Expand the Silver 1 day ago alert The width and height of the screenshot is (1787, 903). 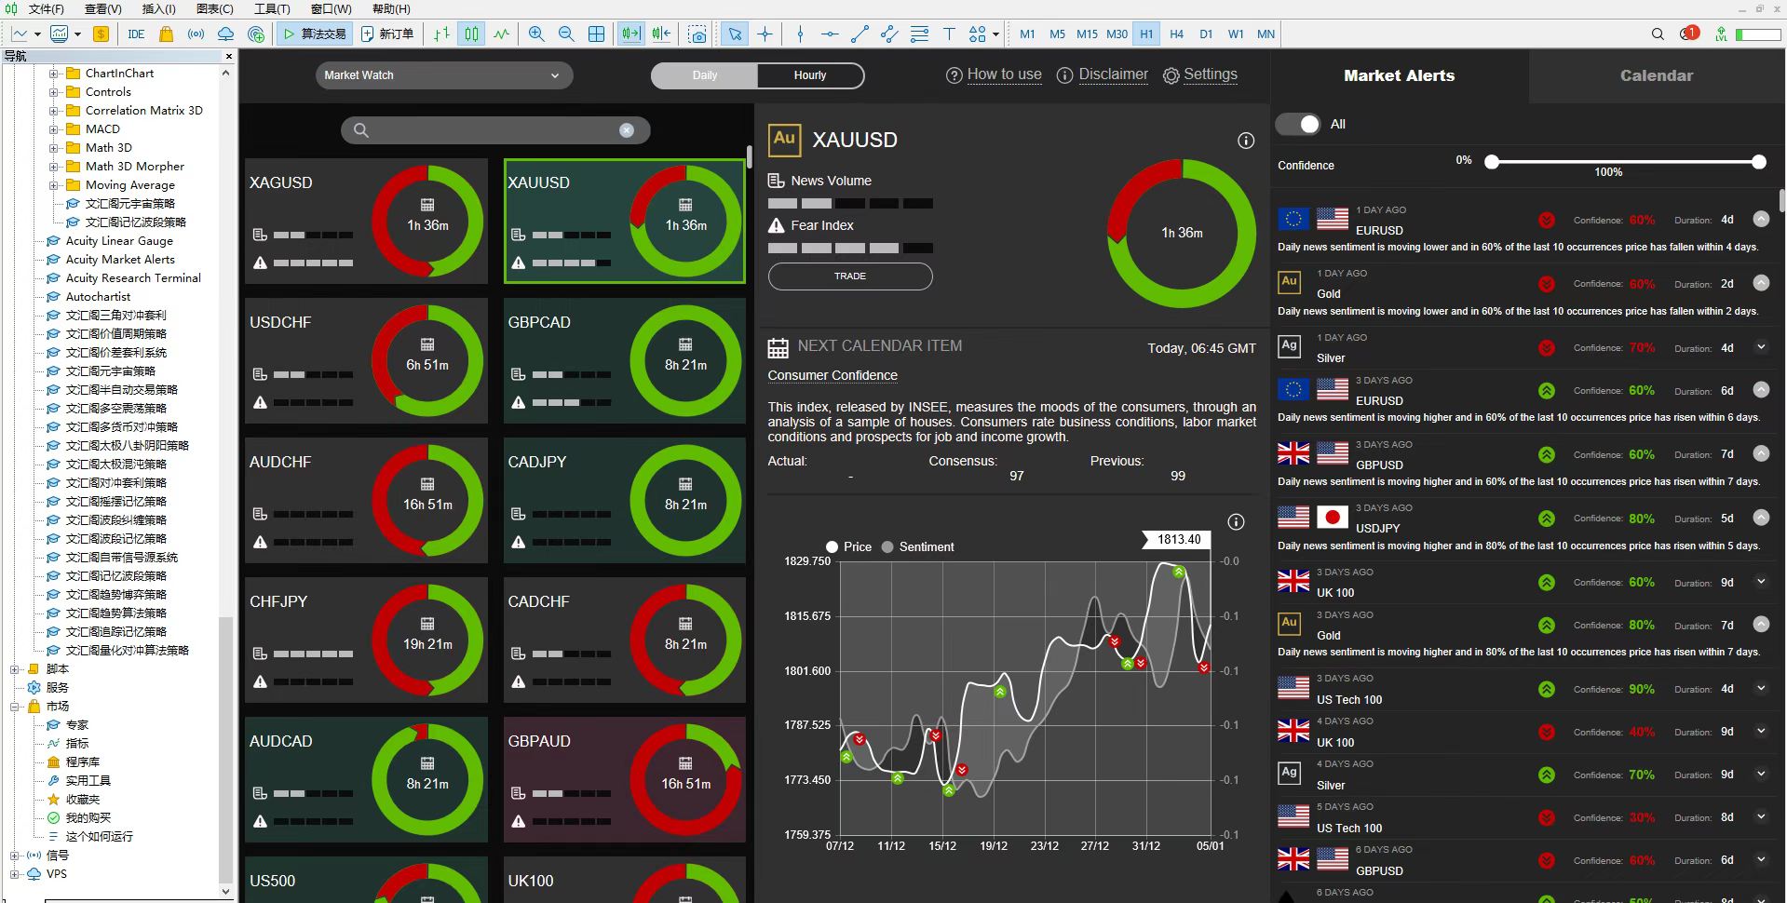click(1760, 347)
